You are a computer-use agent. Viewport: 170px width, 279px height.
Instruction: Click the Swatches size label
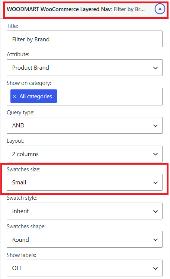click(x=24, y=169)
